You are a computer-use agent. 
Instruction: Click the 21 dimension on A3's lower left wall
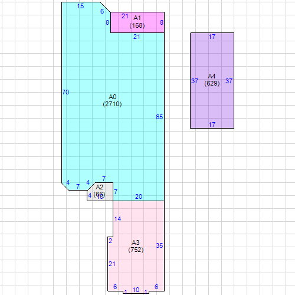click(x=112, y=264)
